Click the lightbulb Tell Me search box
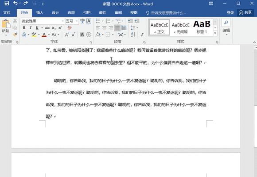 pyautogui.click(x=166, y=13)
